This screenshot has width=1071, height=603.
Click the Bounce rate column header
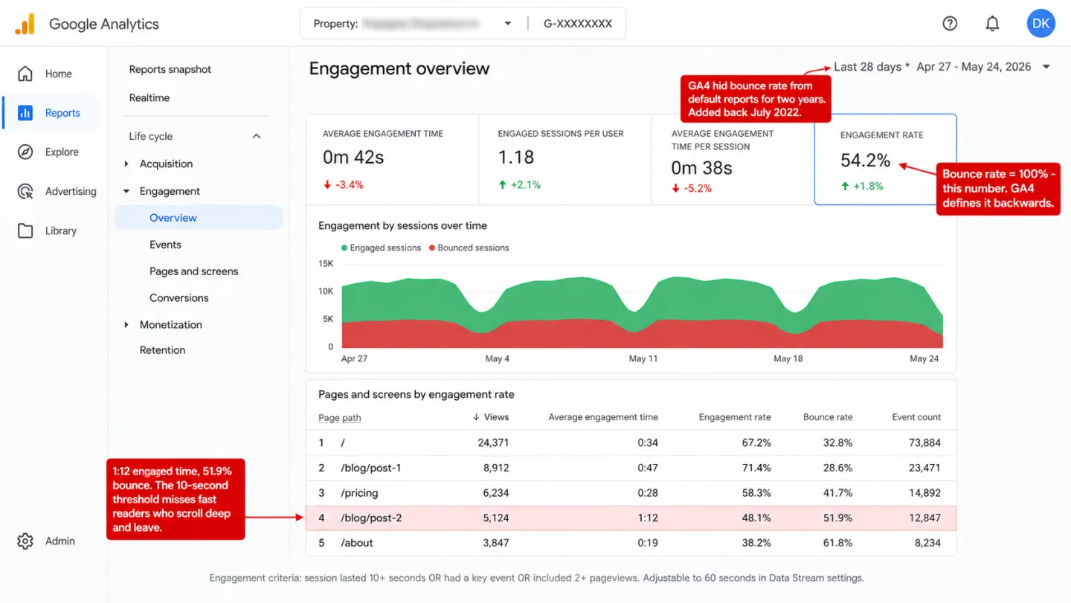pos(828,417)
